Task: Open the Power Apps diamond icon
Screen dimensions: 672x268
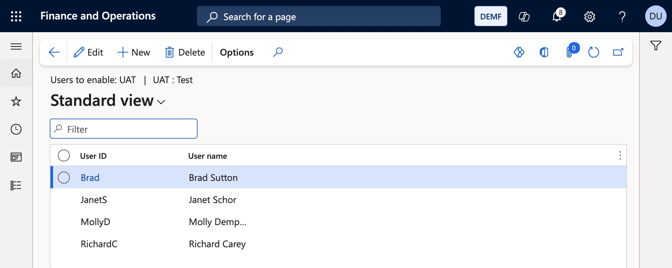Action: tap(519, 52)
